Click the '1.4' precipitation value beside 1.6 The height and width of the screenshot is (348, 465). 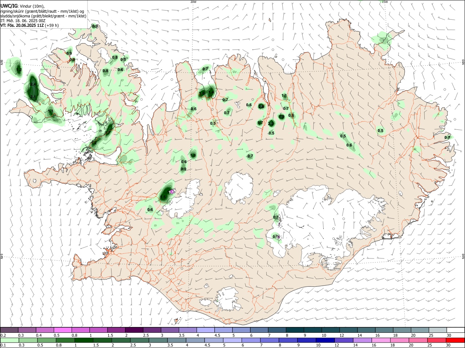pos(211,92)
